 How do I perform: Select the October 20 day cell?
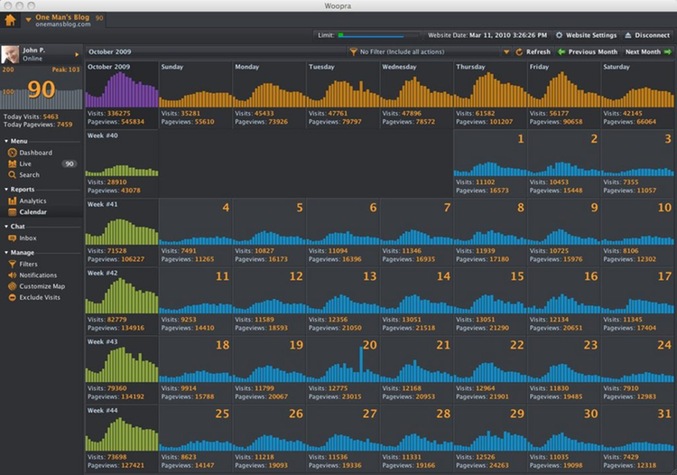pyautogui.click(x=343, y=369)
